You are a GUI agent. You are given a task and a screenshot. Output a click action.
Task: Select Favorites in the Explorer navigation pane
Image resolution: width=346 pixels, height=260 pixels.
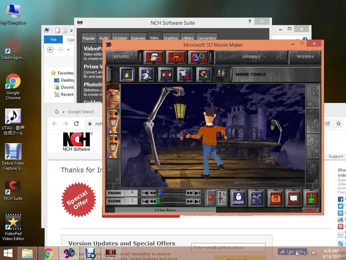point(63,73)
